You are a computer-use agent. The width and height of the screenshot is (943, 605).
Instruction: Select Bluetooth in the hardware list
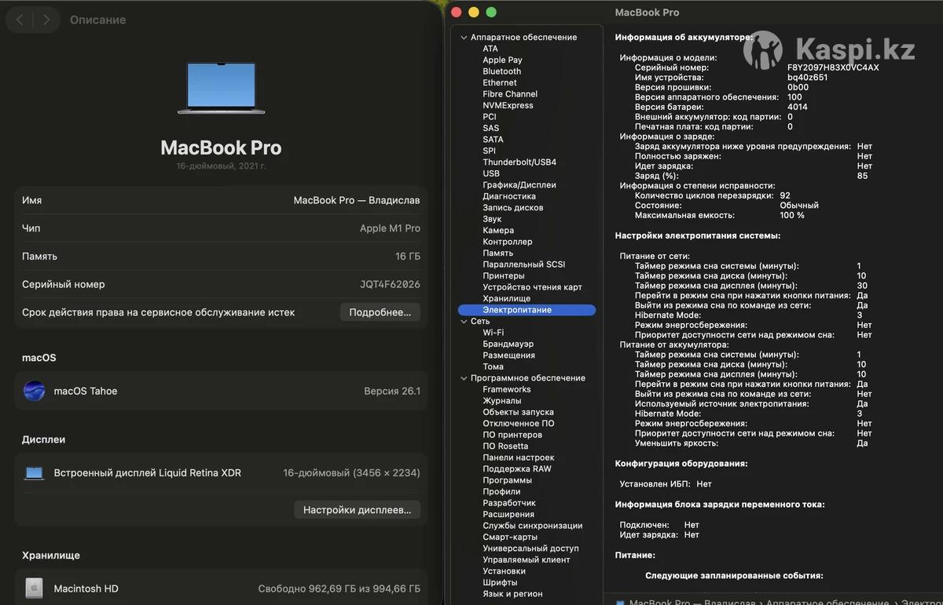pyautogui.click(x=501, y=71)
